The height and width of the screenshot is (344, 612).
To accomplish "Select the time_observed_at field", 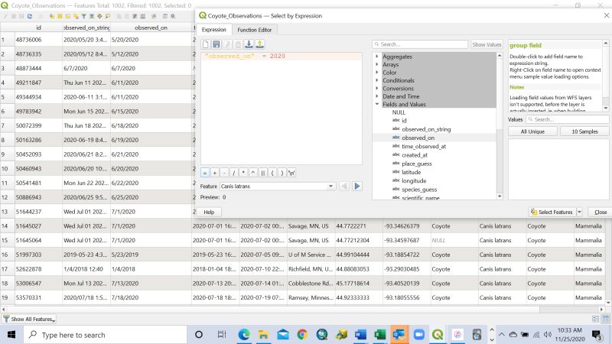I will 424,146.
